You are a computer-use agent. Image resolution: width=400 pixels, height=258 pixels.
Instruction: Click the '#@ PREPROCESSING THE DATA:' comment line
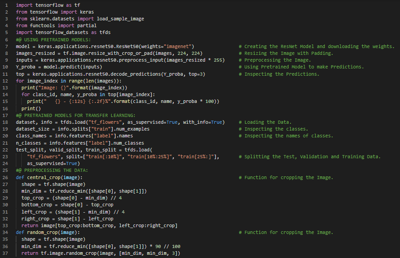[x=52, y=170]
